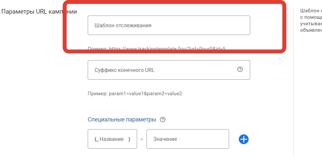322x159 pixels.
Task: Show help tooltip for Специальные параметры
Action: [163, 119]
